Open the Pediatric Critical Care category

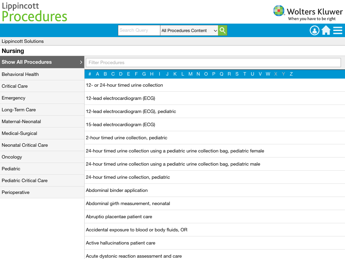(x=42, y=181)
